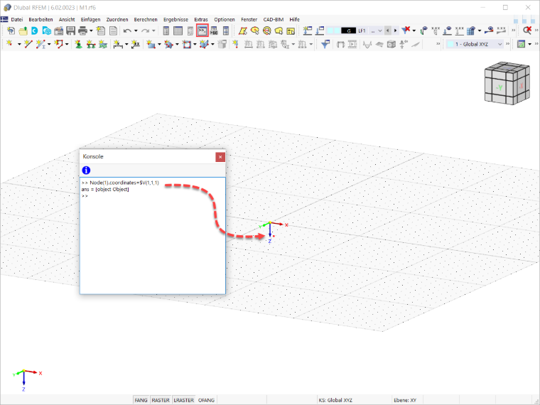540x405 pixels.
Task: Open the Berechnen menu
Action: (146, 20)
